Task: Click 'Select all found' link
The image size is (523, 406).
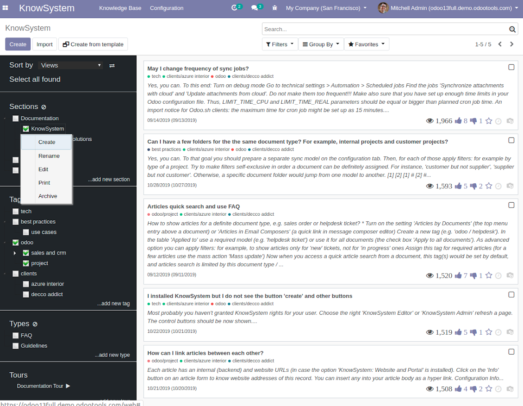Action: click(35, 80)
